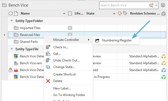Click the Change State icon
This screenshot has height=101, width=168.
pyautogui.click(x=48, y=67)
